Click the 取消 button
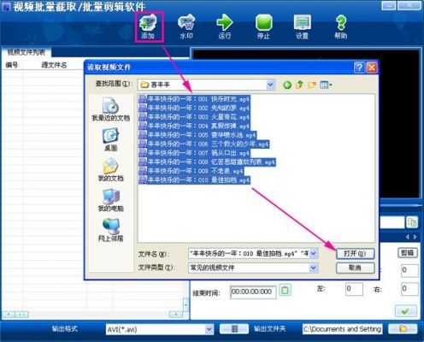This screenshot has height=342, width=424. pyautogui.click(x=355, y=268)
